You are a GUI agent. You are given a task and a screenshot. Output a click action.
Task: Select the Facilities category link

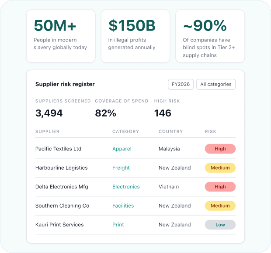click(123, 205)
